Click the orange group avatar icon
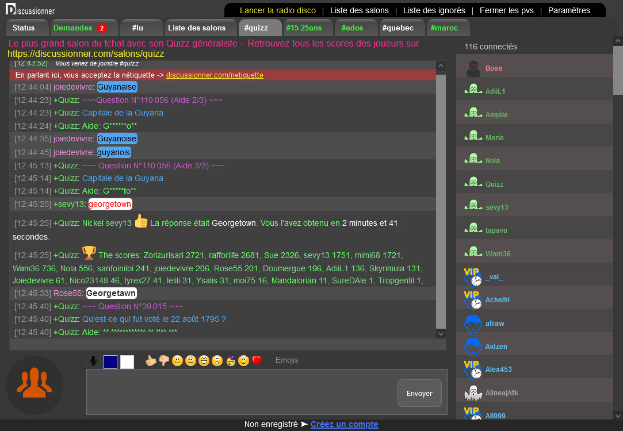The width and height of the screenshot is (623, 431). point(34,384)
